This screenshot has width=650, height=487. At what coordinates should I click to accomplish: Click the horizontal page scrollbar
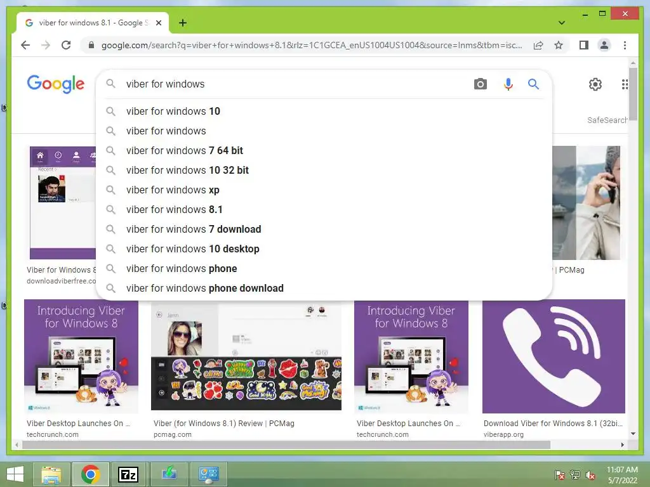pyautogui.click(x=286, y=445)
